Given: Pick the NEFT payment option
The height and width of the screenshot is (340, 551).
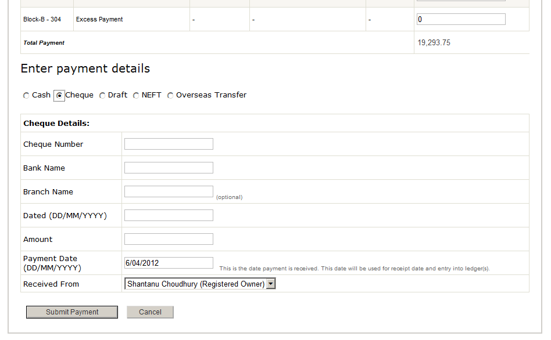Looking at the screenshot, I should click(136, 95).
